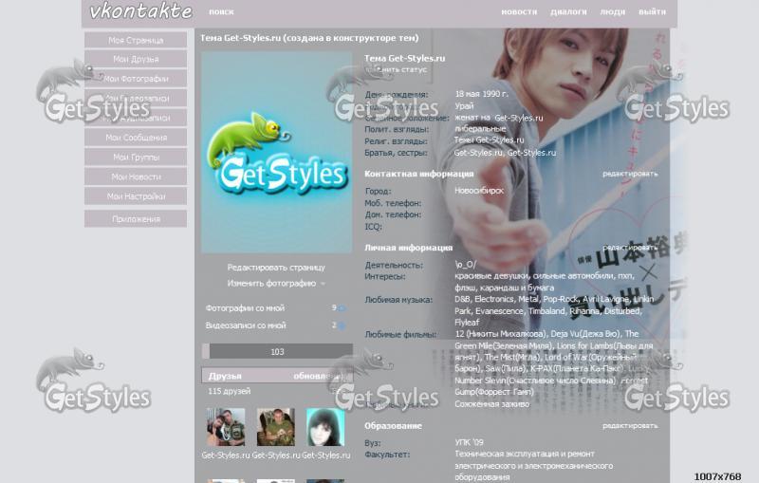
Task: Click Личная информация section heading
Action: point(408,248)
